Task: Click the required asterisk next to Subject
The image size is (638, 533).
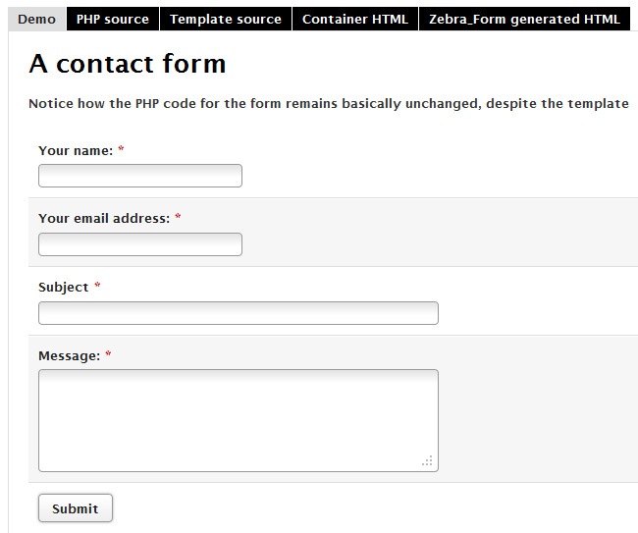Action: click(98, 288)
